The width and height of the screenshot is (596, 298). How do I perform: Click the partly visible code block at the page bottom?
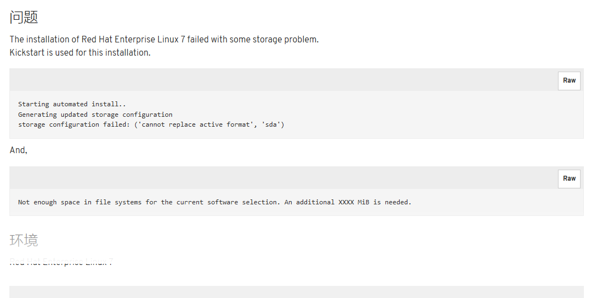point(297,292)
